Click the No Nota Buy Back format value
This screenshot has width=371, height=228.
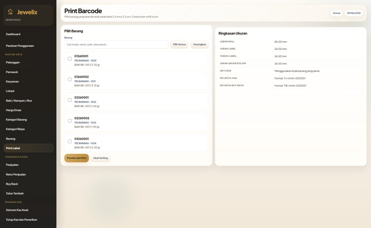(291, 86)
